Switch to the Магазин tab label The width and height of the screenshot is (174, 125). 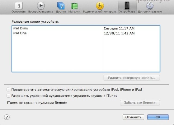74,11
